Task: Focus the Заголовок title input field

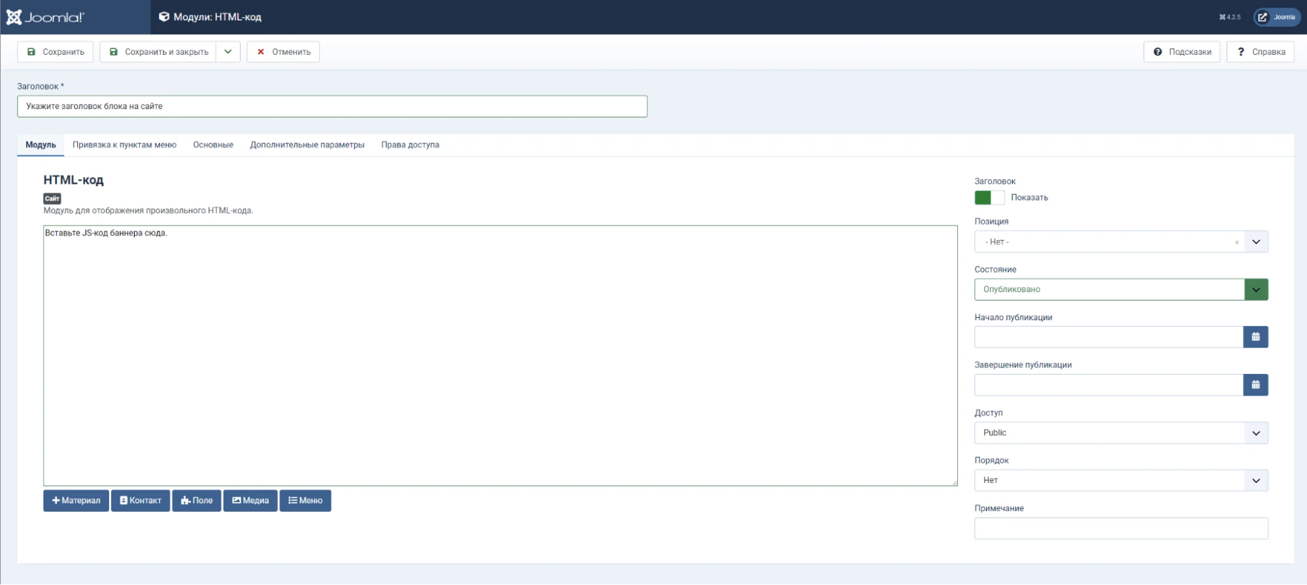Action: point(332,107)
